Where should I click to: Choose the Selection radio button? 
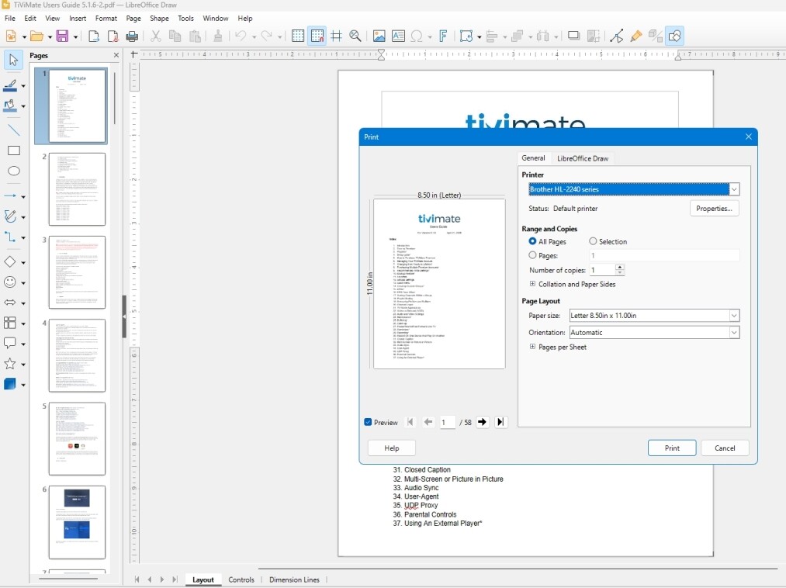(593, 241)
